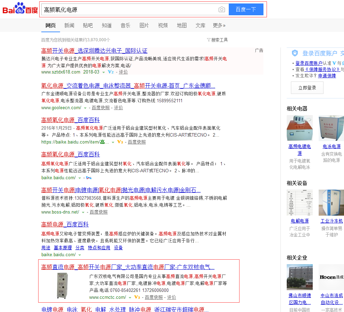Expand dropdown arrow after www.gooleecn.com/

(85, 108)
